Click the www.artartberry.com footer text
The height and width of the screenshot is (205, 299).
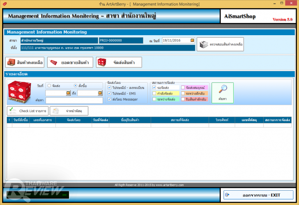(x=170, y=185)
